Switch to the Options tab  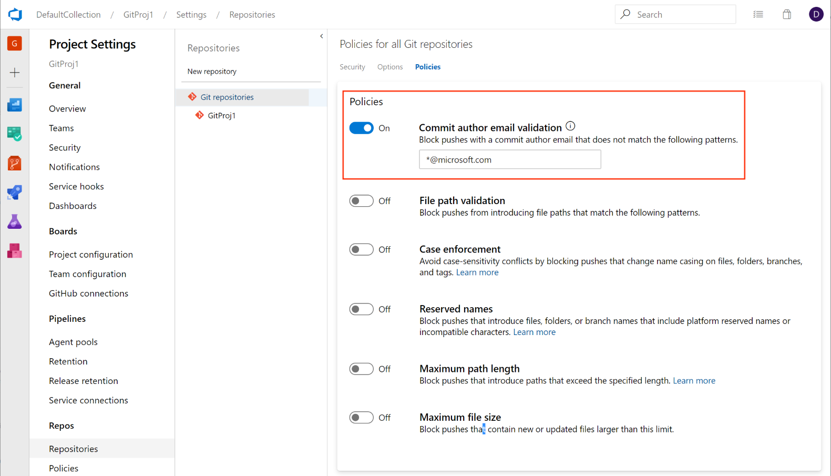(x=390, y=67)
